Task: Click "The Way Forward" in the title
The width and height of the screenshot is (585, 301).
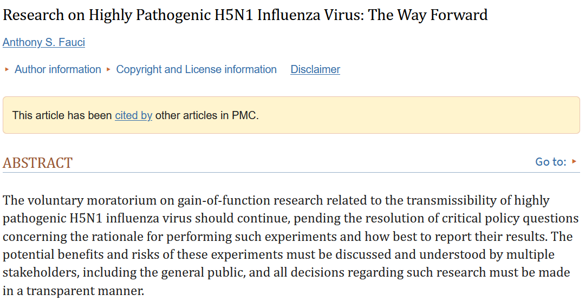Action: click(x=428, y=15)
